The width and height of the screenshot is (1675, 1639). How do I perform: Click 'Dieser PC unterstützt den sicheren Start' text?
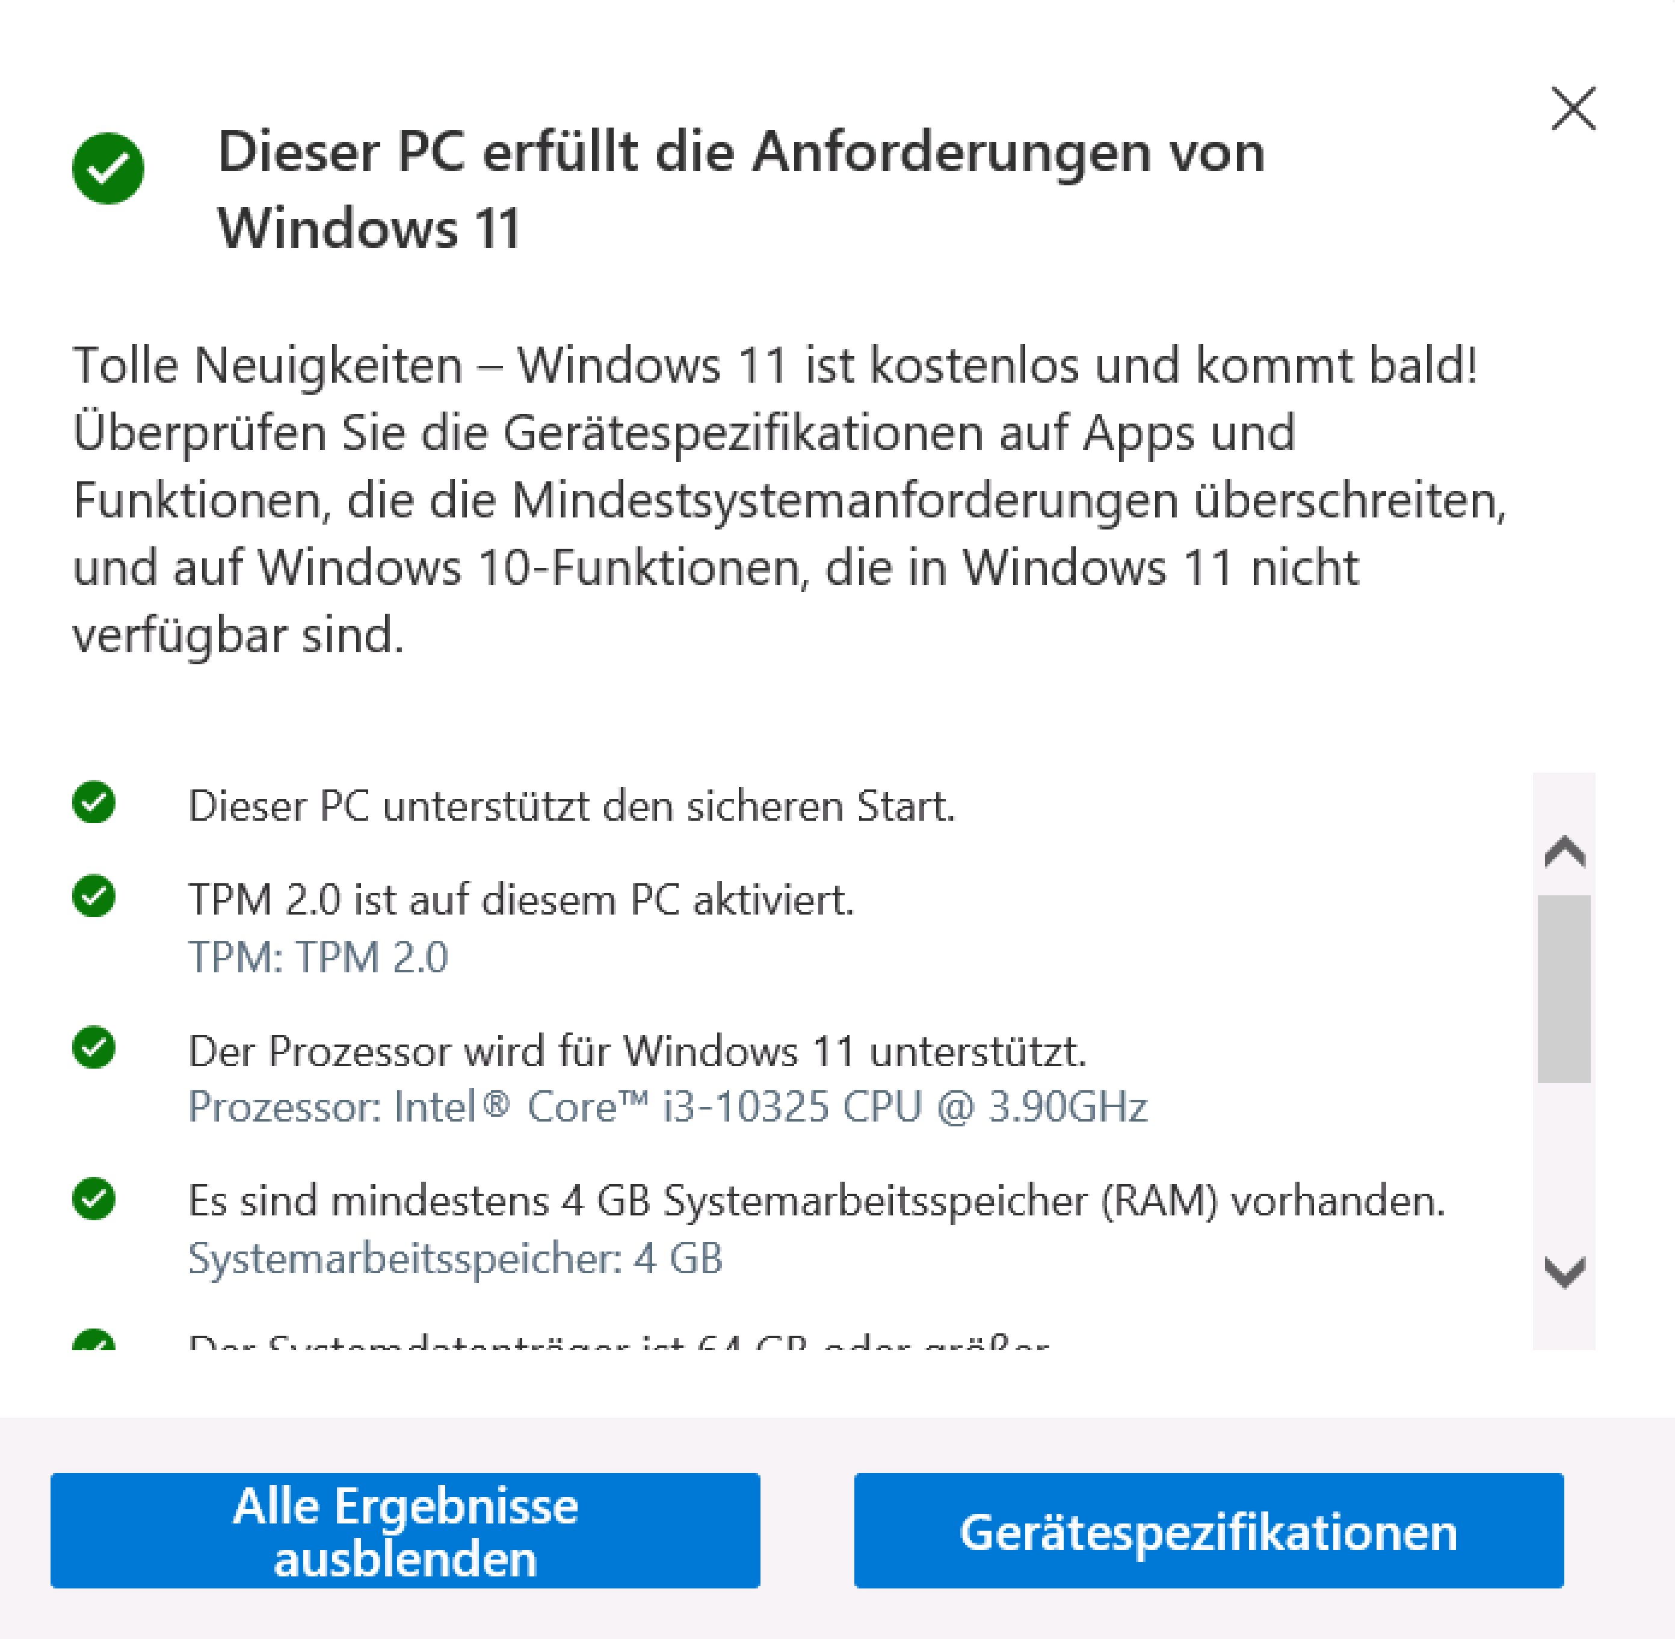coord(572,806)
